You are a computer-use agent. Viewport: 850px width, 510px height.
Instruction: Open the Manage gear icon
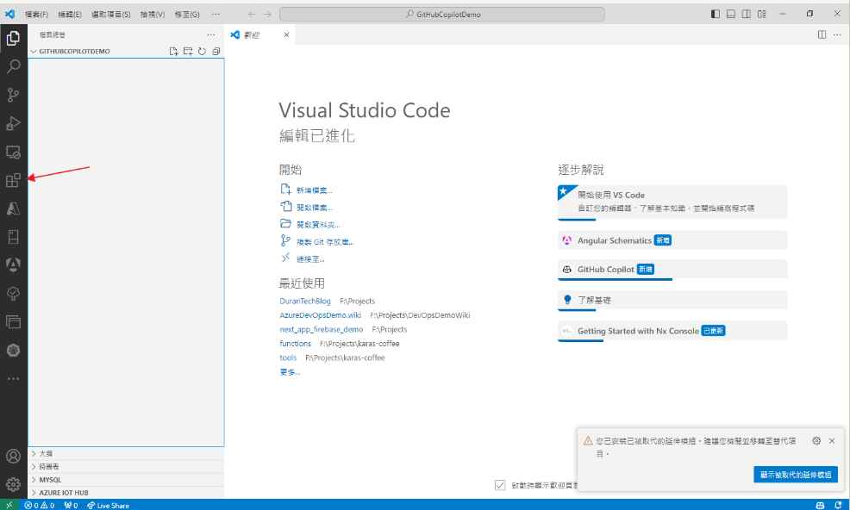click(13, 484)
